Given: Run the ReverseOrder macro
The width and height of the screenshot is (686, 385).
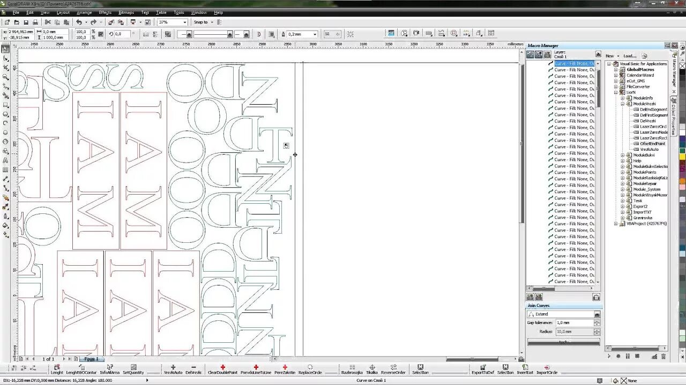Looking at the screenshot, I should click(x=393, y=369).
